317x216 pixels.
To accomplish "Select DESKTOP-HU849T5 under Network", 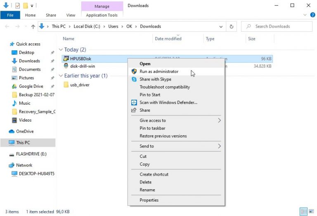I will (x=36, y=174).
